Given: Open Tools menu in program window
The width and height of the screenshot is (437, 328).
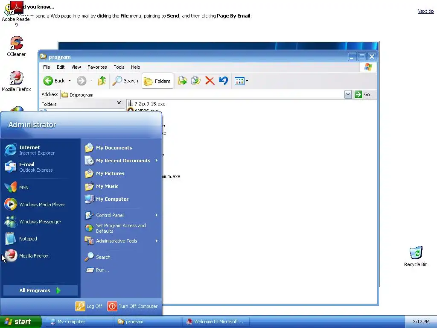Looking at the screenshot, I should click(119, 67).
